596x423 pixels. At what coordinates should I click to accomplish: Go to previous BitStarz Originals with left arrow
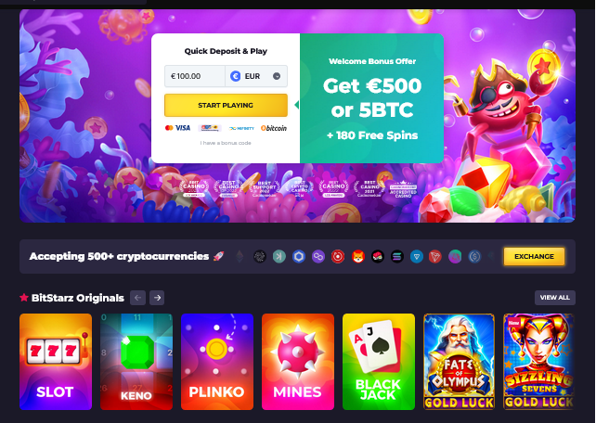point(137,298)
